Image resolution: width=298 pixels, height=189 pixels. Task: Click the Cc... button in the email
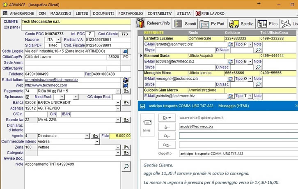click(167, 136)
